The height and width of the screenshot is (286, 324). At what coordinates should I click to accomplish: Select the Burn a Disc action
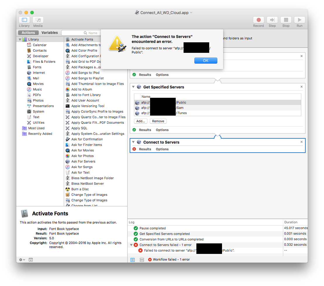80,189
